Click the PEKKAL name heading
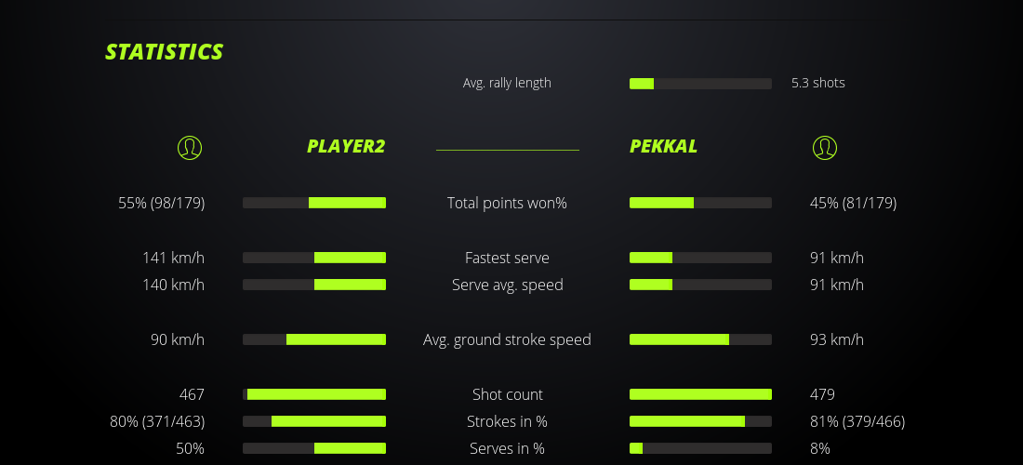Viewport: 1023px width, 465px height. 663,146
